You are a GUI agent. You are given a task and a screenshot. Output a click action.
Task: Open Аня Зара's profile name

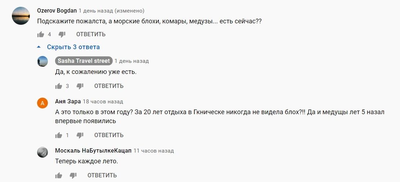tap(68, 102)
